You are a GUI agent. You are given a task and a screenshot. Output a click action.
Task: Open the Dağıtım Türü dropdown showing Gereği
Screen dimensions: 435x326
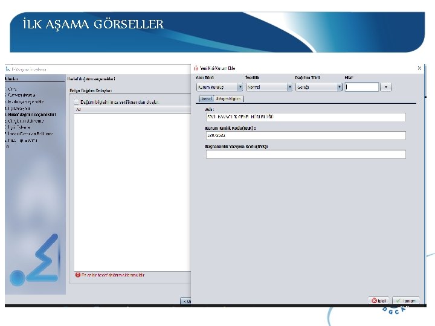tap(318, 87)
